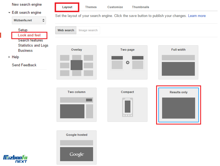Screen dimensions: 220x166
Task: Open the Mizbanfa.net search engine dropdown
Action: [x=29, y=20]
